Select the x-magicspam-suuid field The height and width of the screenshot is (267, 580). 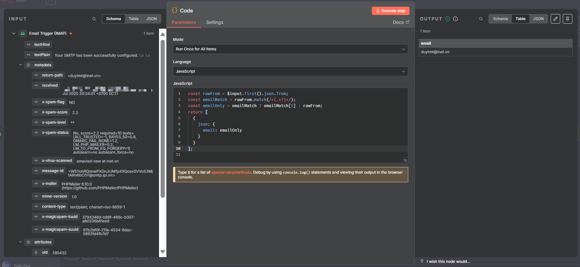(56, 229)
